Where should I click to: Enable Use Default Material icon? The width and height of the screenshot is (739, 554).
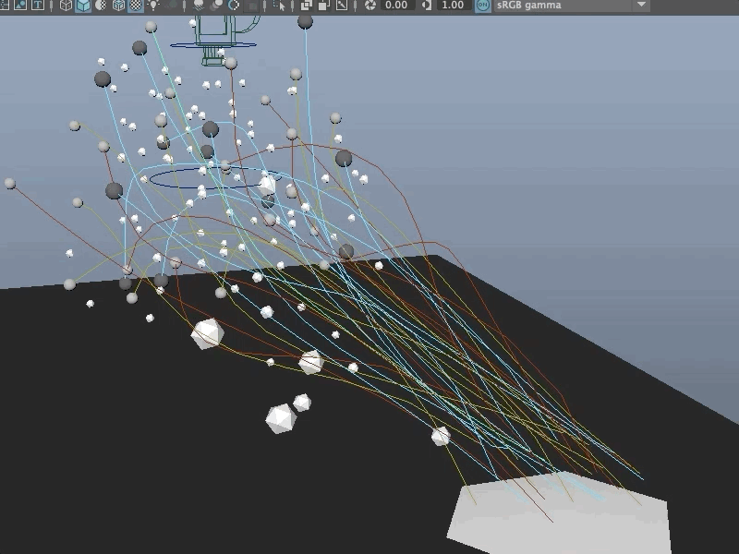click(x=101, y=6)
